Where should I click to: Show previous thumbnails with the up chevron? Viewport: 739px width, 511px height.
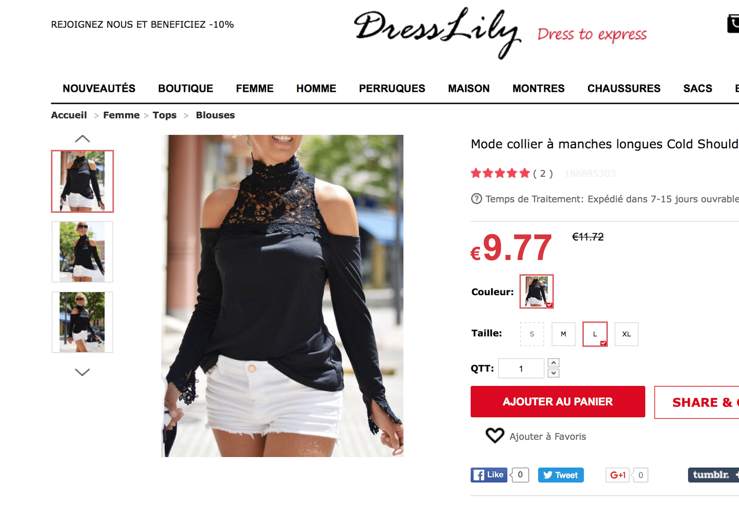click(82, 138)
